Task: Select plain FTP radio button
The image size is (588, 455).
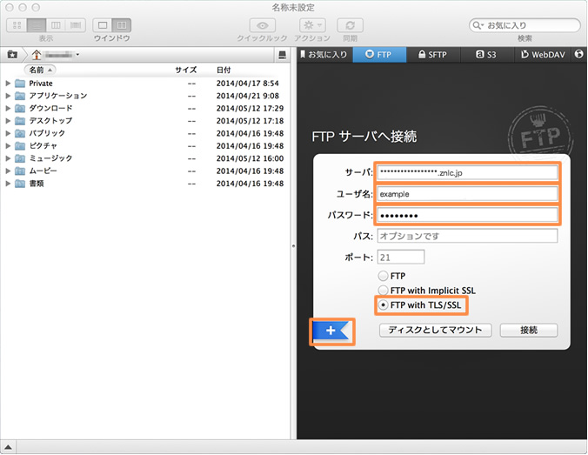Action: point(383,276)
